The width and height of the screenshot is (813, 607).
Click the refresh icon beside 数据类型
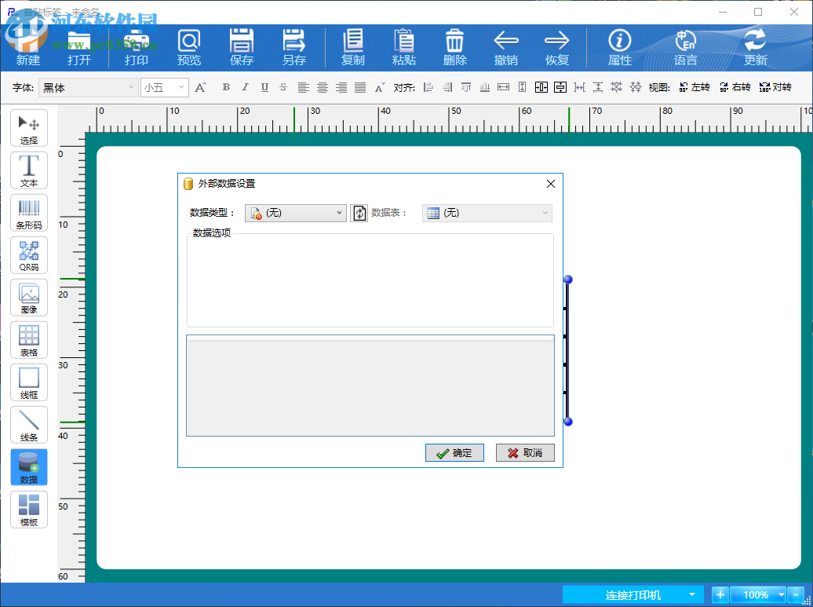pyautogui.click(x=359, y=212)
